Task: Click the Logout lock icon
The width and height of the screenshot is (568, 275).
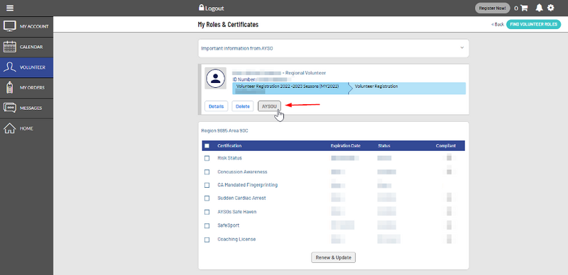Action: [x=202, y=8]
